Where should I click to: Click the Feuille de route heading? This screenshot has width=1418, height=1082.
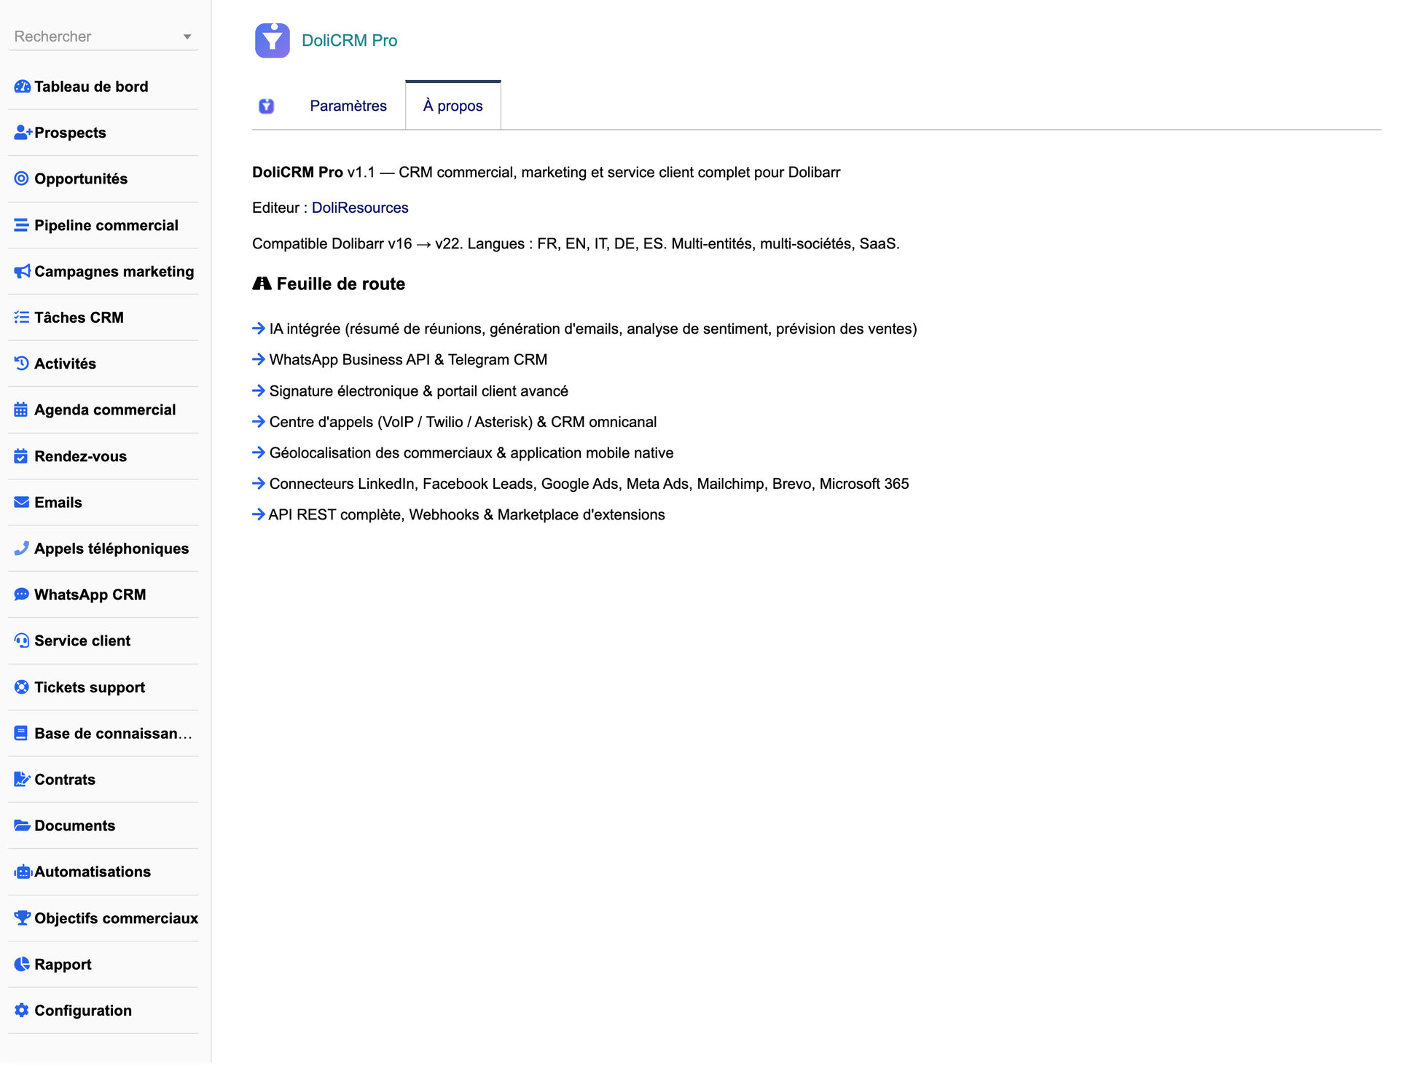coord(341,283)
